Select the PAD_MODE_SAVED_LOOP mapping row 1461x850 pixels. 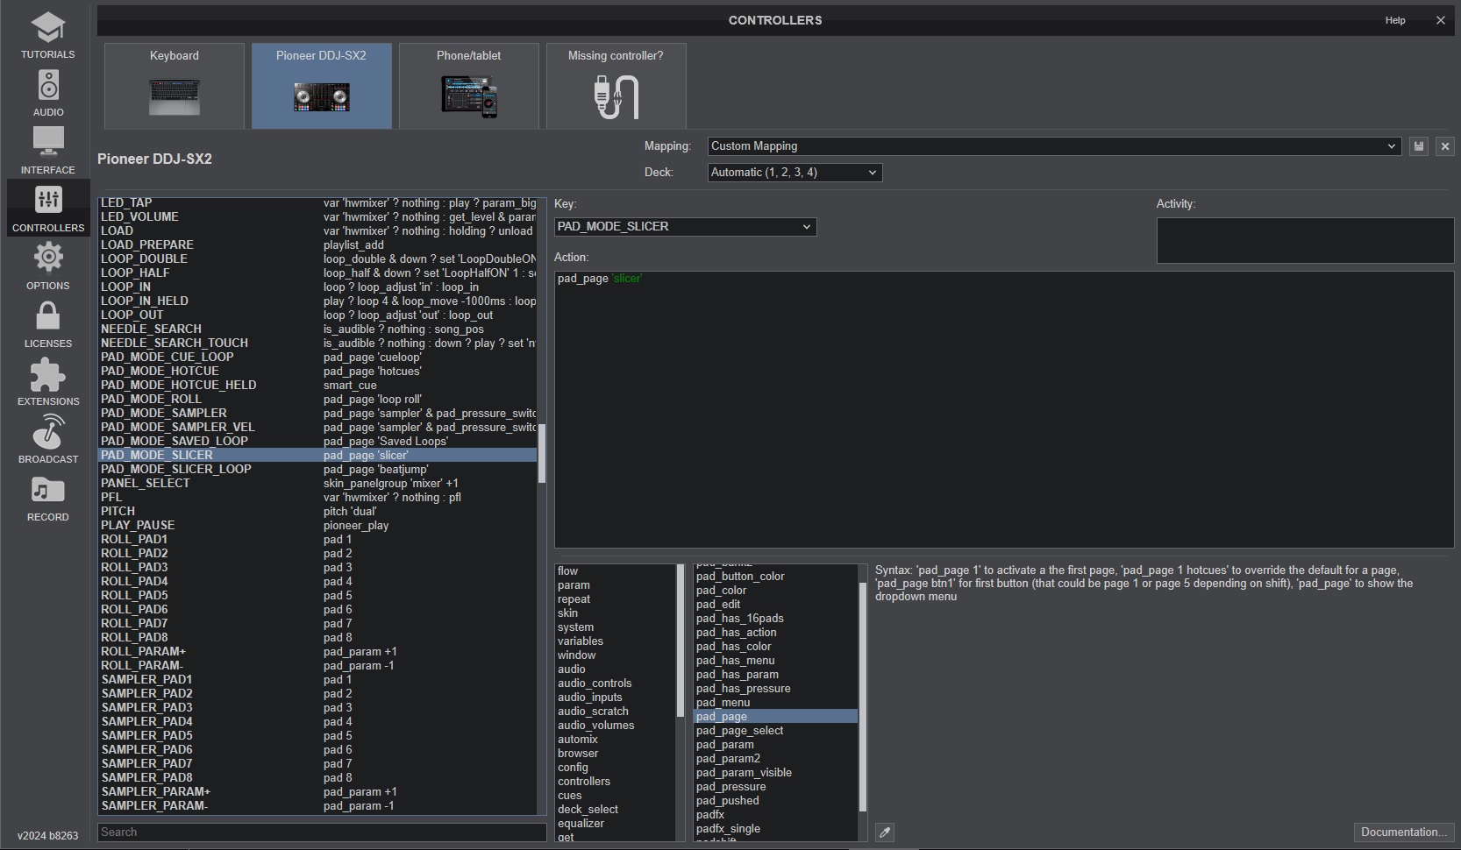[317, 442]
